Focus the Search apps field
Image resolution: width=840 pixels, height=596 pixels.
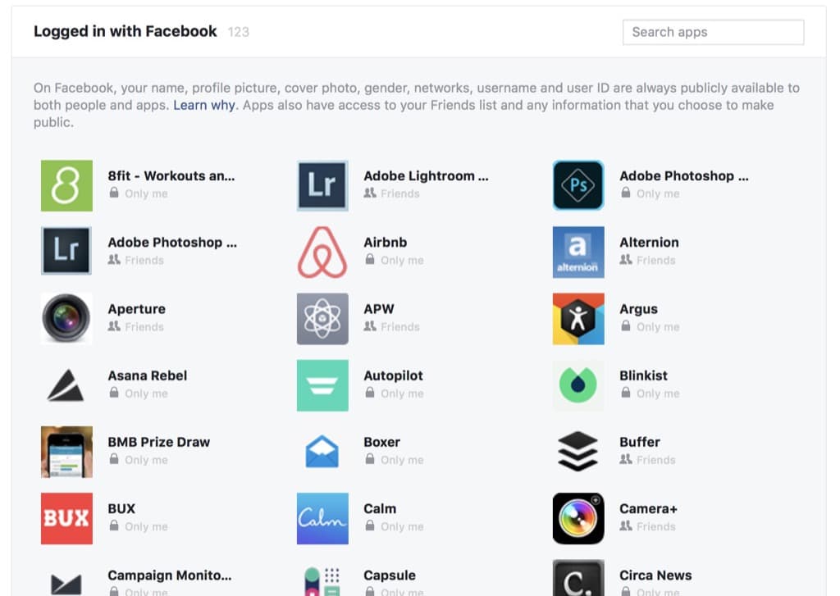(x=713, y=32)
